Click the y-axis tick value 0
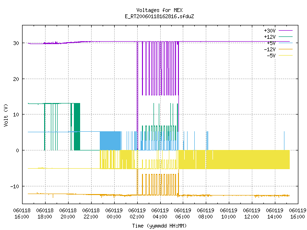 (18, 150)
